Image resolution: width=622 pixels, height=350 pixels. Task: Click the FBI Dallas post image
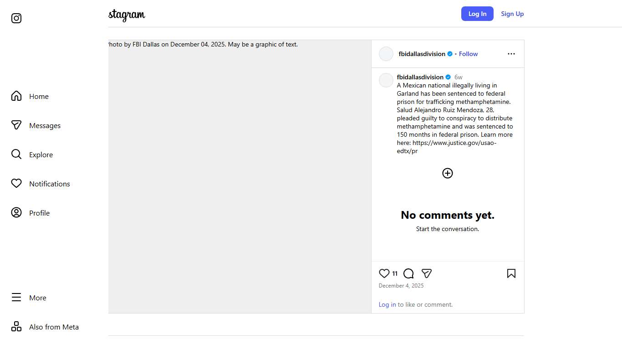point(240,177)
